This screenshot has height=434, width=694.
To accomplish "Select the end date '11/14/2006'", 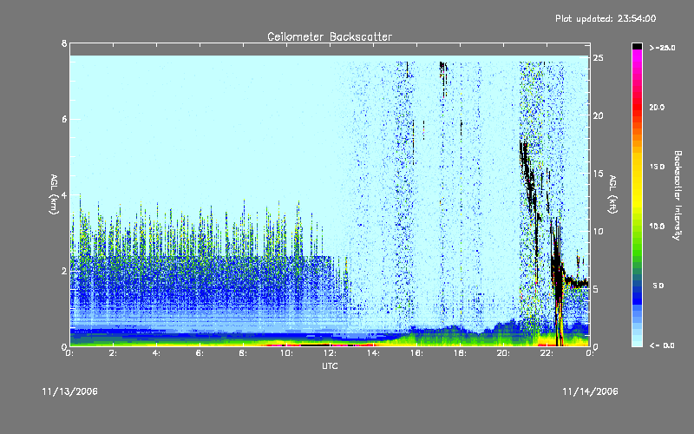I will (x=590, y=391).
